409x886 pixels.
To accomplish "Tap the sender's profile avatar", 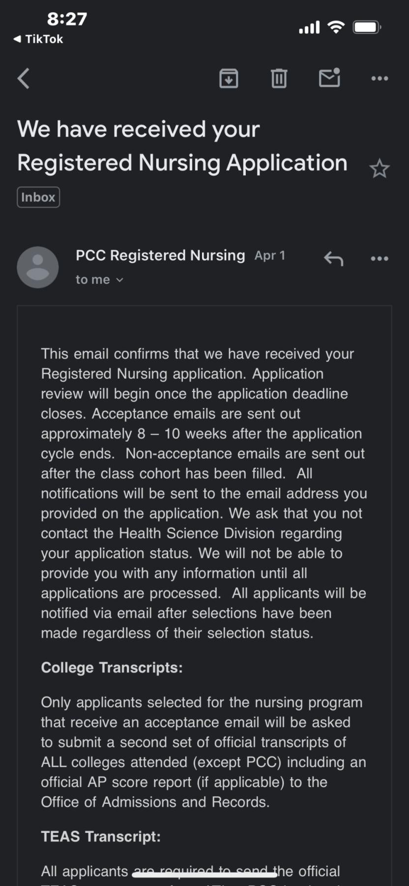I will [38, 267].
